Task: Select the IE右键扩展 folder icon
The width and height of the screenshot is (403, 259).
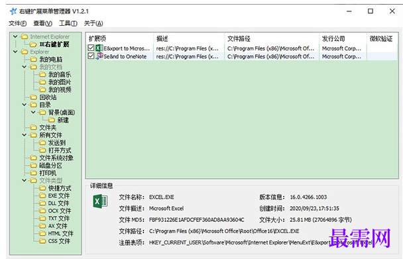Action: [33, 44]
